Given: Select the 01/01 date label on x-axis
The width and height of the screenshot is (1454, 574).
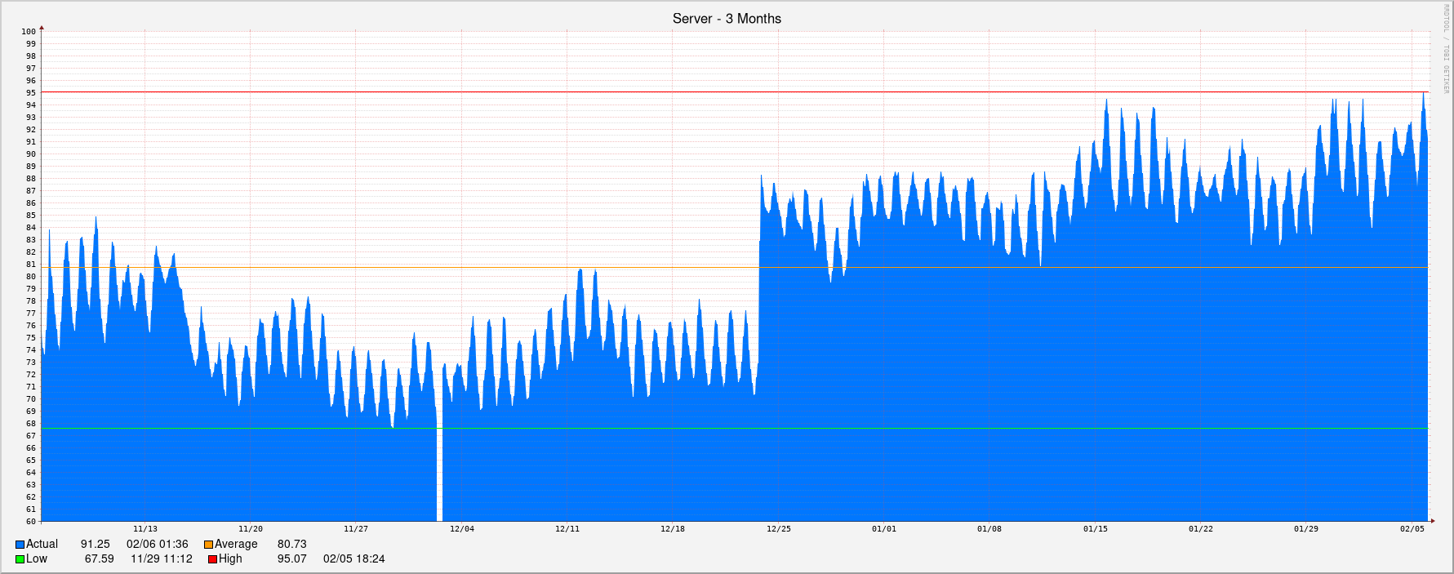Looking at the screenshot, I should coord(883,529).
